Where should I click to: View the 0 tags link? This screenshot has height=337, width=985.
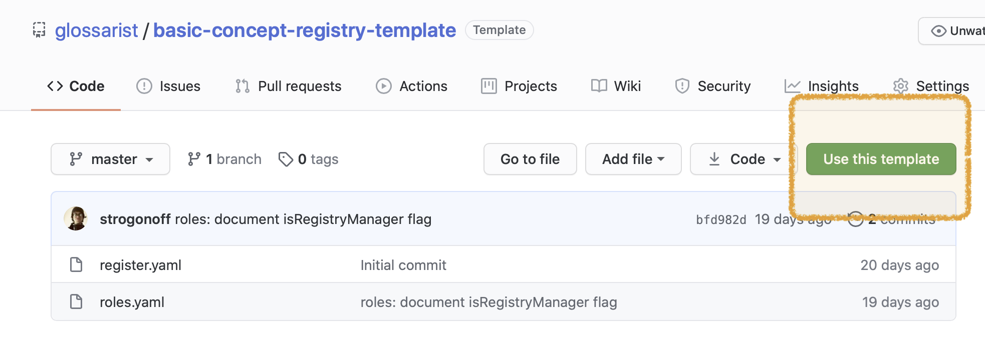(x=309, y=159)
